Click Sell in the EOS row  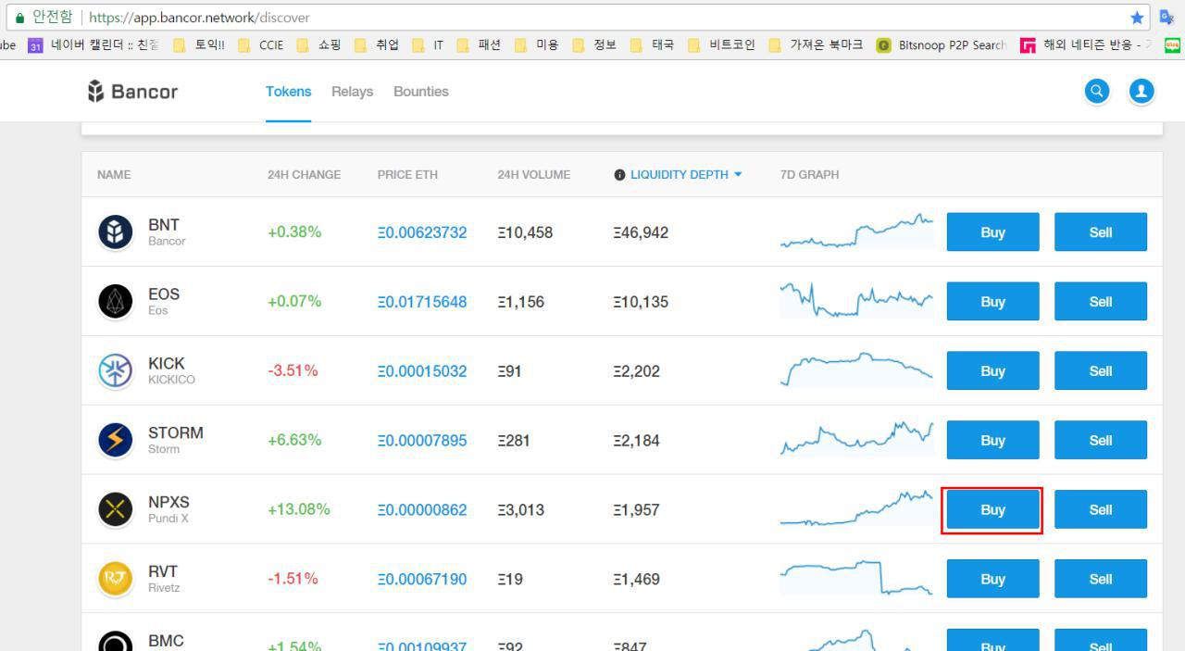coord(1101,301)
